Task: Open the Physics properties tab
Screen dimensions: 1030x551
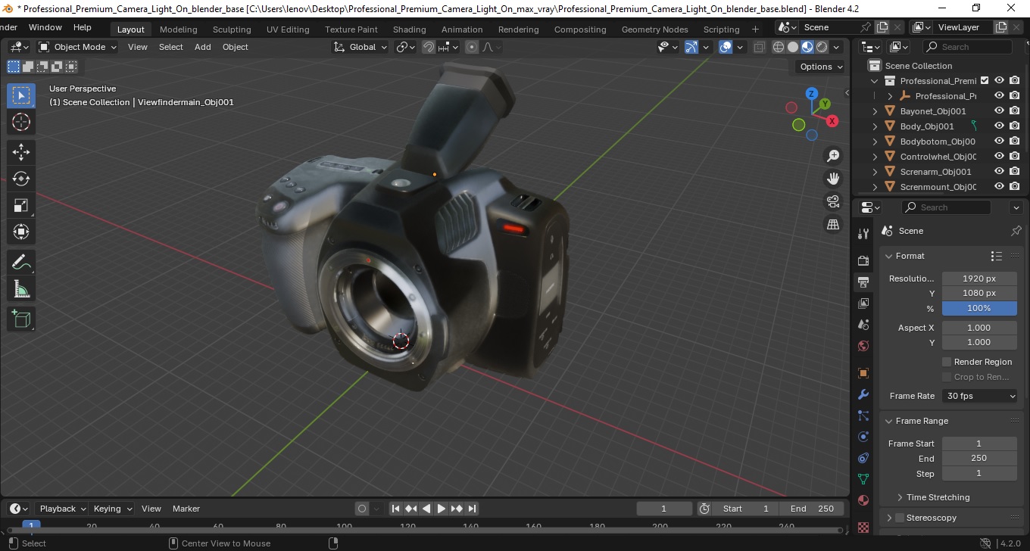Action: 863,437
